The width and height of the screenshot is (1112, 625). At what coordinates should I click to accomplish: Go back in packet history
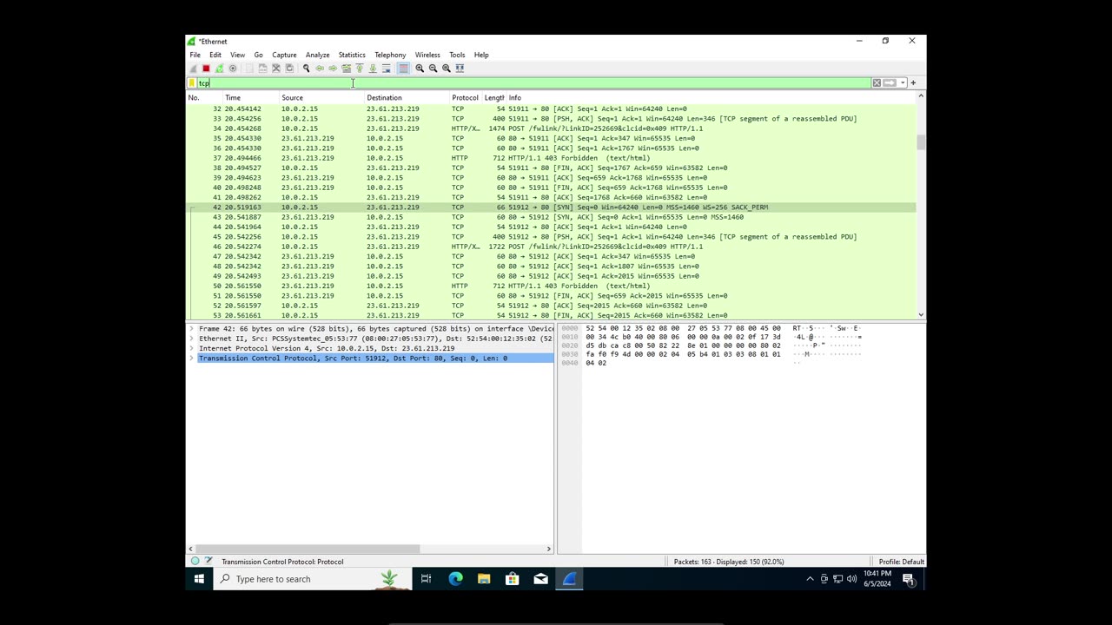[320, 69]
